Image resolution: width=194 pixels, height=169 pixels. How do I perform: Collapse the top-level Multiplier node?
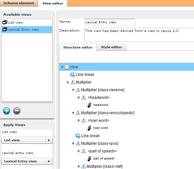click(x=68, y=83)
